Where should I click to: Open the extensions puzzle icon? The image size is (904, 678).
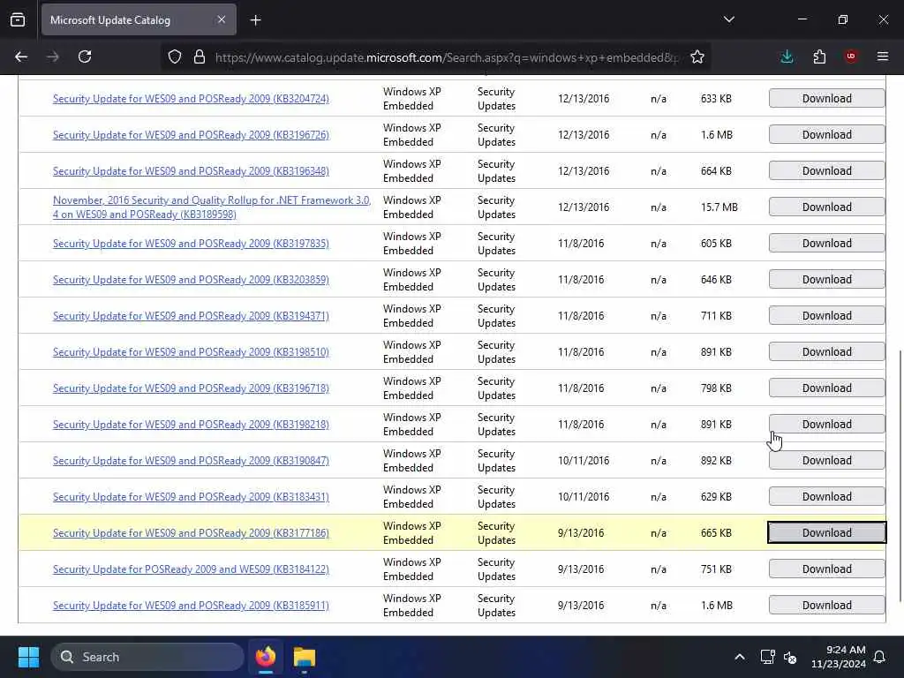[819, 56]
